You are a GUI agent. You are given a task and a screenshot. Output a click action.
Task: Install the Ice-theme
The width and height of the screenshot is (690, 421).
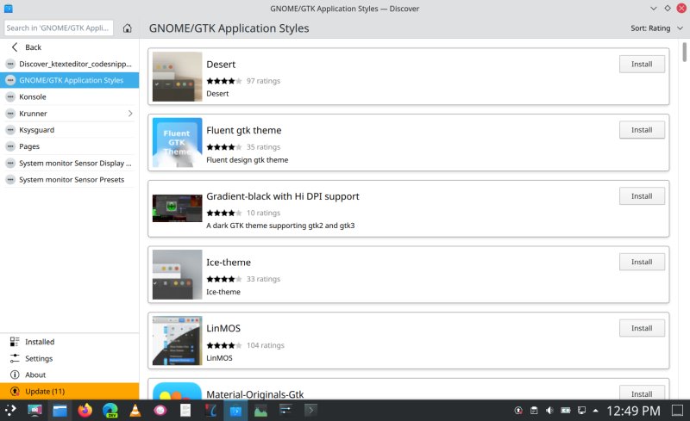click(642, 262)
